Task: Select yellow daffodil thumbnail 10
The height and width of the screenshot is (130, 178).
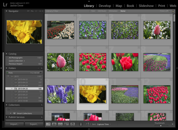Action: point(93,94)
